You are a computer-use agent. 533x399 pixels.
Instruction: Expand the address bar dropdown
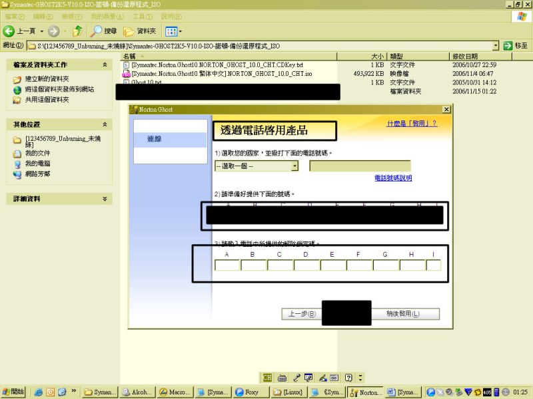[495, 46]
